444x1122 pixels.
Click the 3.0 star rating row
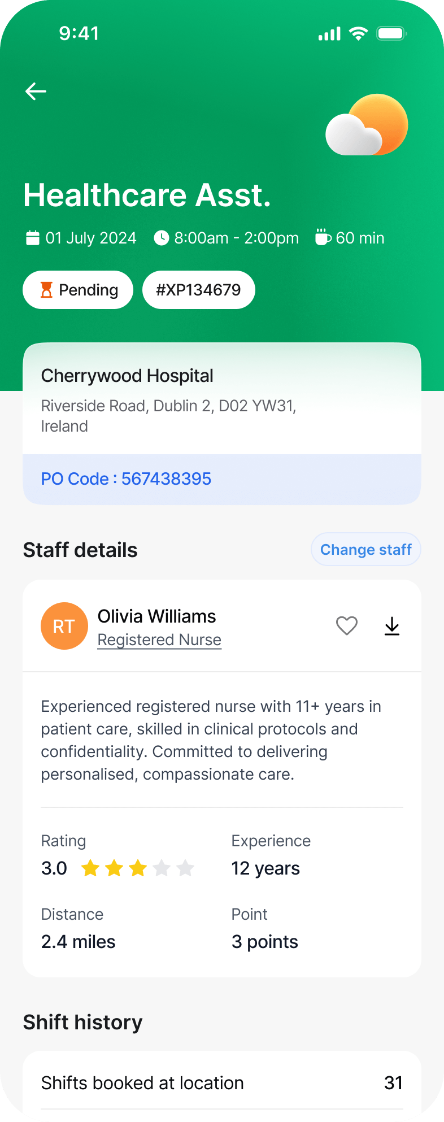click(x=117, y=868)
